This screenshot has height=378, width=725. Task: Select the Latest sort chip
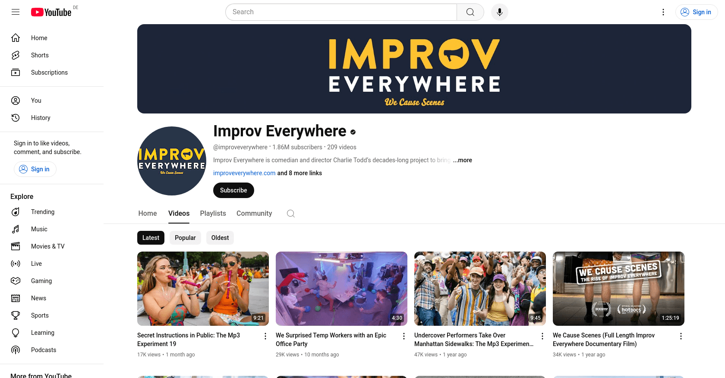(x=151, y=238)
